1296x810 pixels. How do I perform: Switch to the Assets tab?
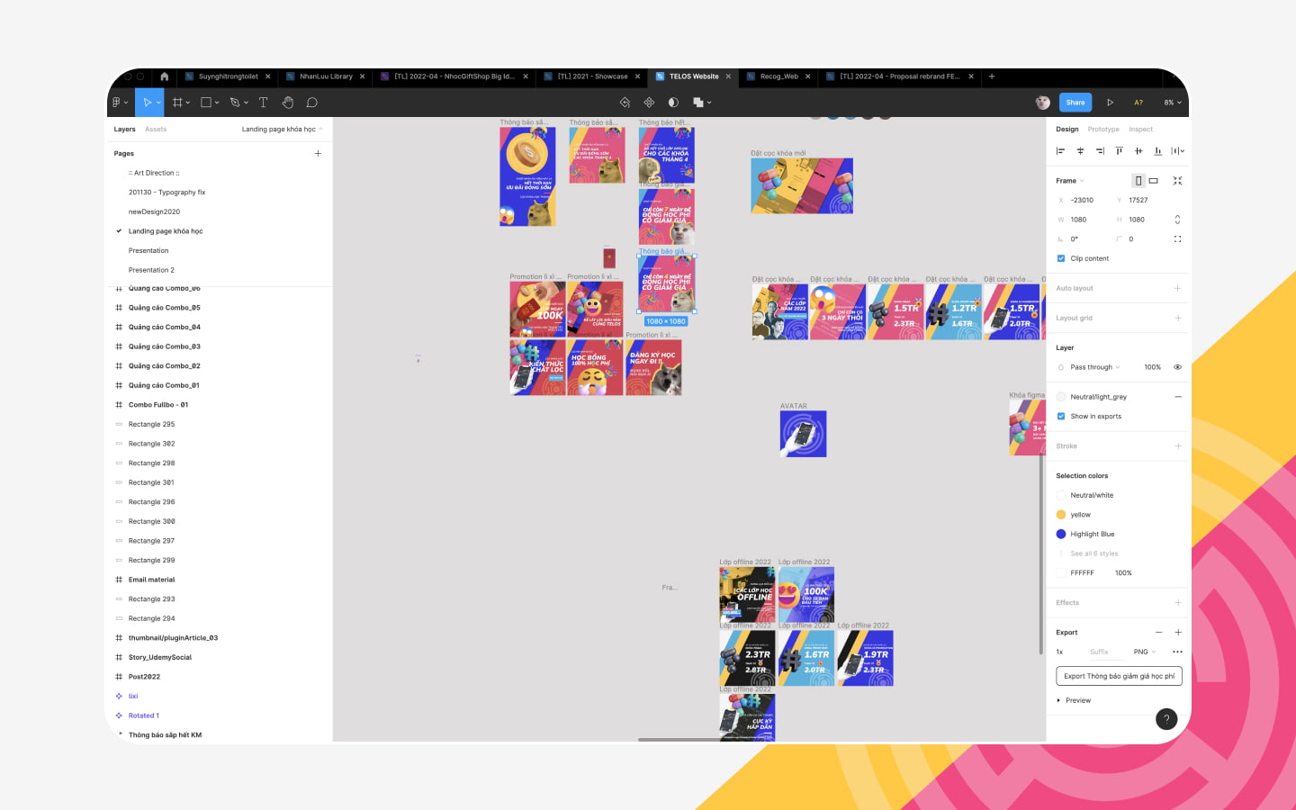pos(156,130)
